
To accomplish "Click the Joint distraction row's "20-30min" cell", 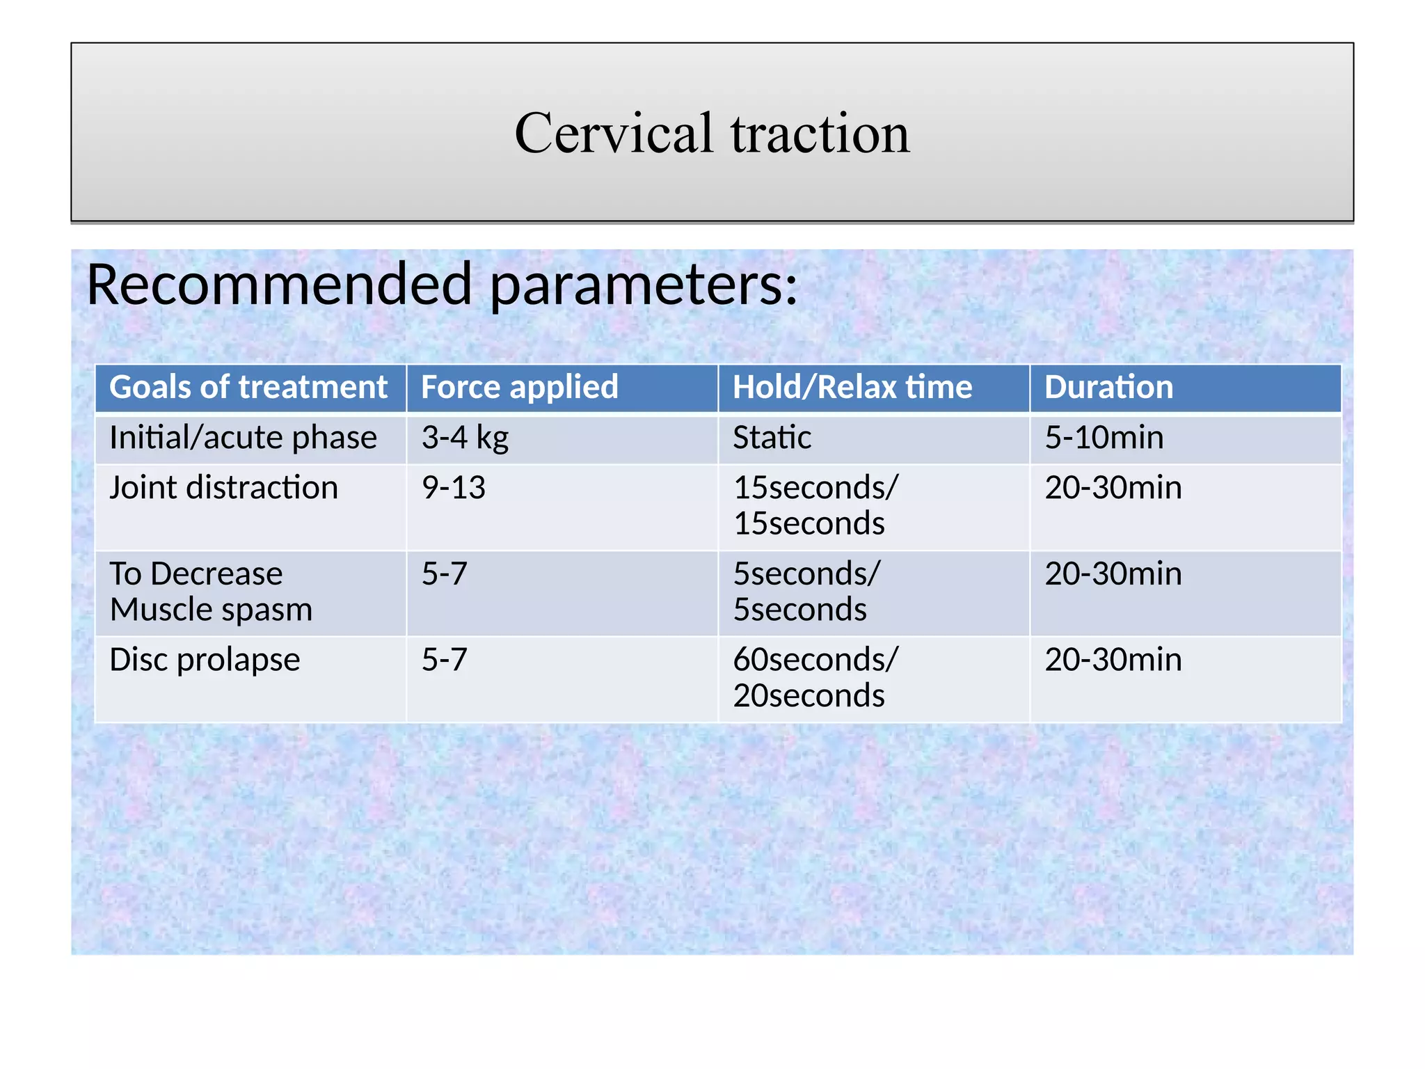I will (1113, 487).
